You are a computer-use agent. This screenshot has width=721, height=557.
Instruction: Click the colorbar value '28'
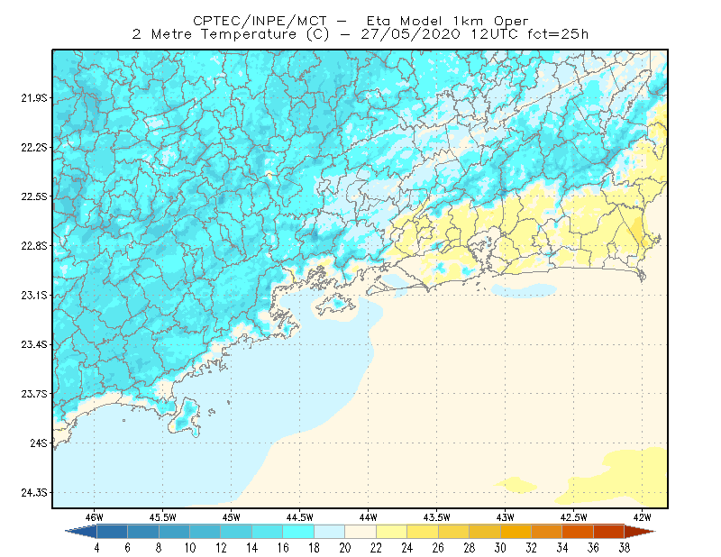pos(470,548)
